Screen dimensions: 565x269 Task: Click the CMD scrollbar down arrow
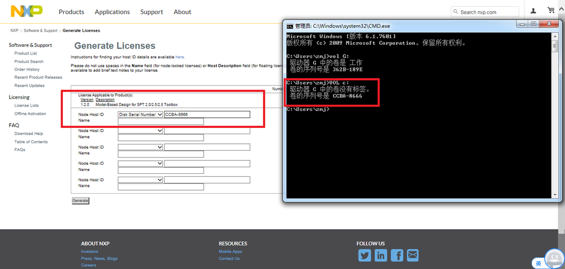pos(555,195)
